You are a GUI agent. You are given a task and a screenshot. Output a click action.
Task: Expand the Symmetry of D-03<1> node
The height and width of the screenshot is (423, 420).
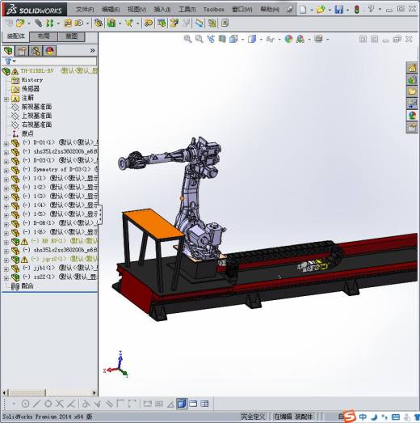coord(6,170)
